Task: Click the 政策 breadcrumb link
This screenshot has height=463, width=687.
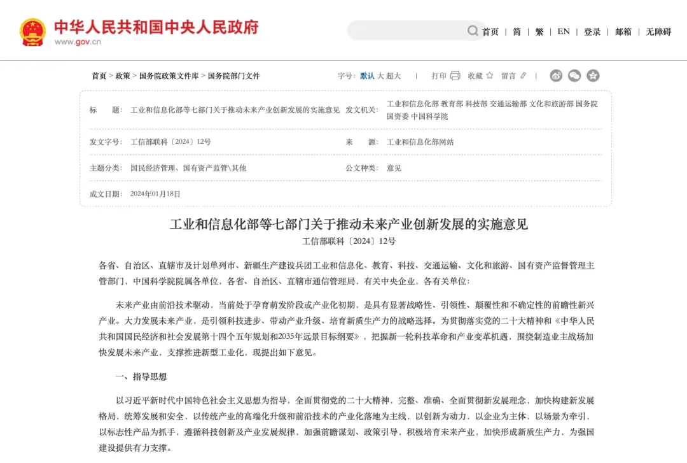Action: 122,76
